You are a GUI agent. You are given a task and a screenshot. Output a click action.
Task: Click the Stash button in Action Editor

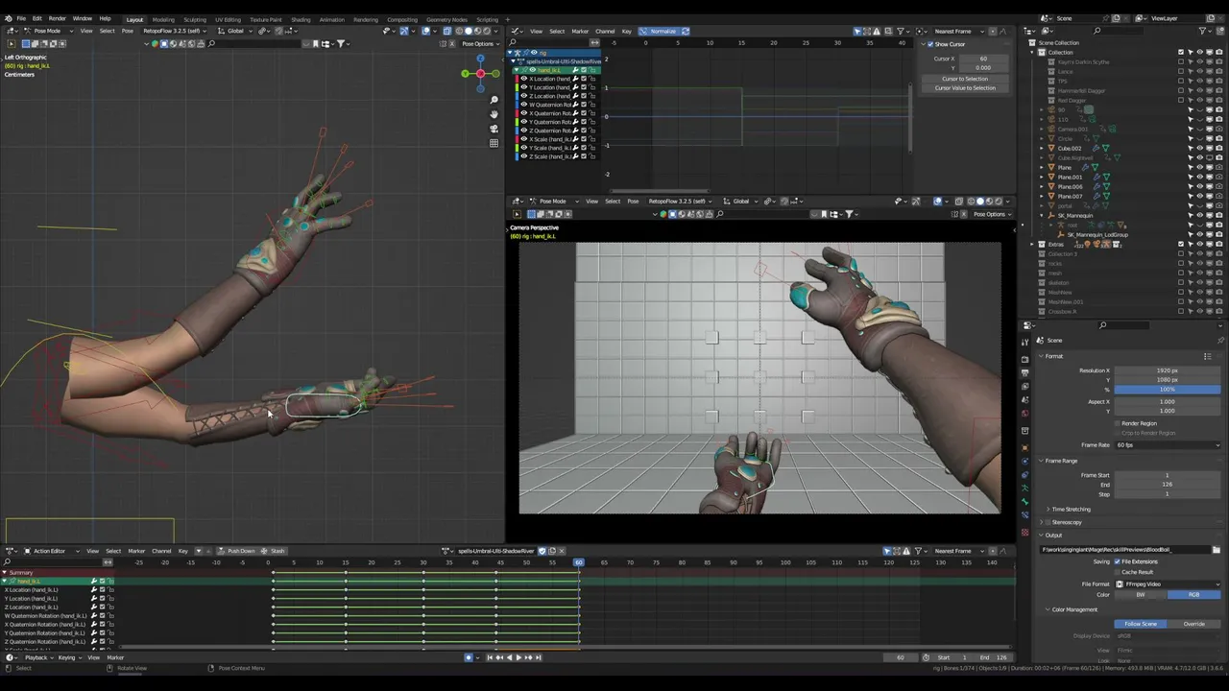(x=274, y=551)
